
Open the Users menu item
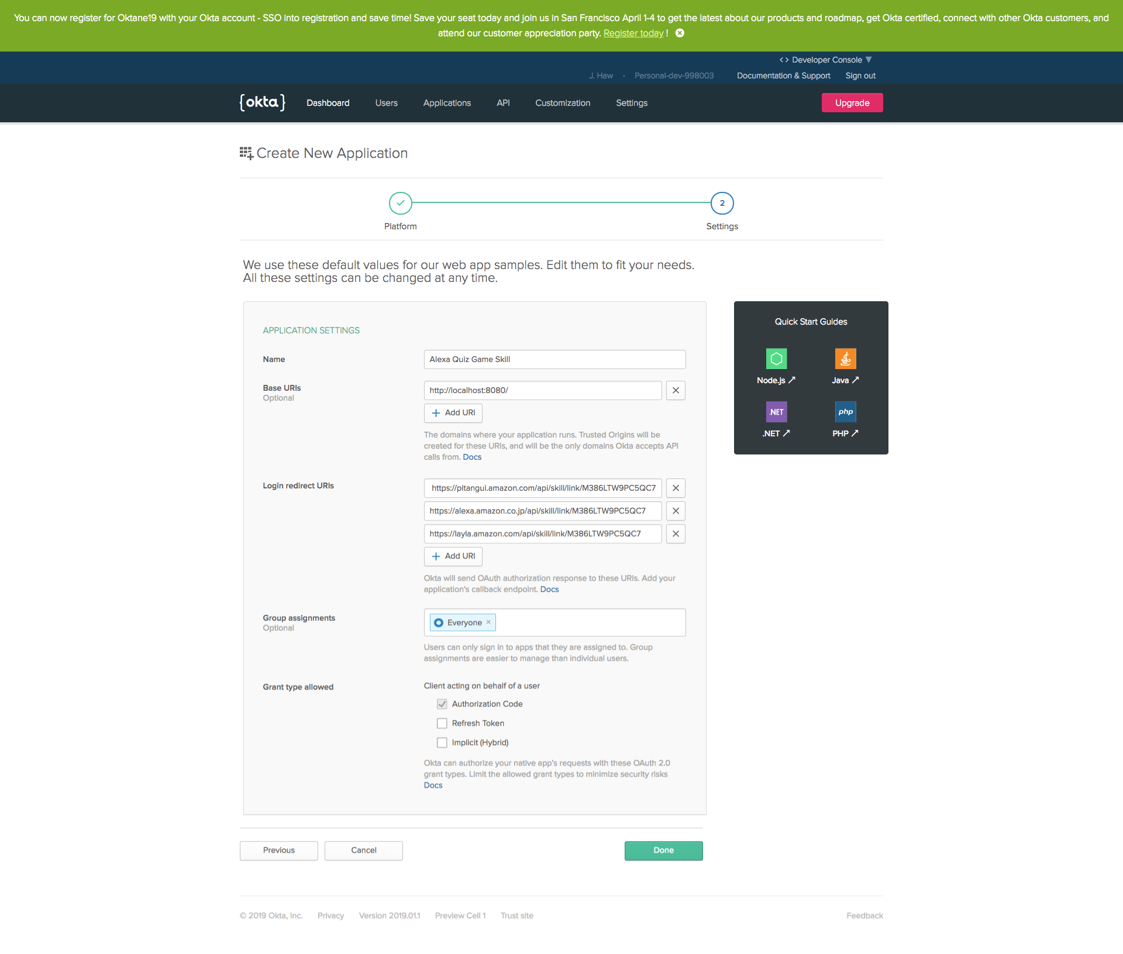pos(387,103)
